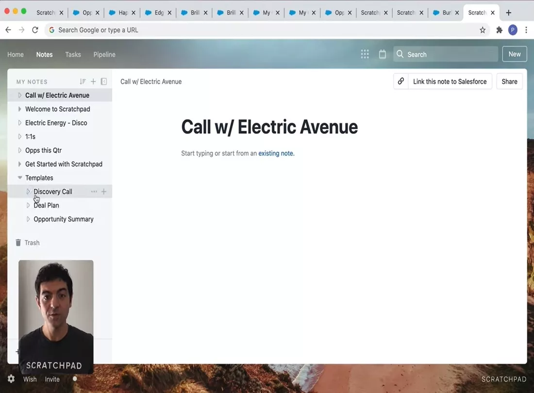This screenshot has height=393, width=534.
Task: Go back in browser history
Action: (x=8, y=30)
